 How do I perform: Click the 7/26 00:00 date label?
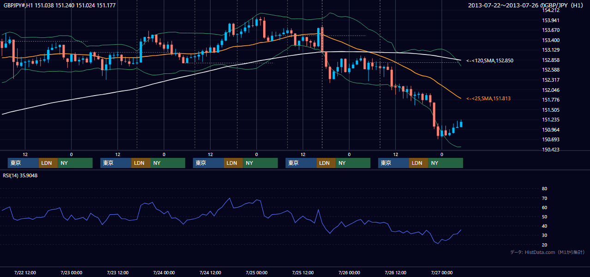click(x=349, y=273)
